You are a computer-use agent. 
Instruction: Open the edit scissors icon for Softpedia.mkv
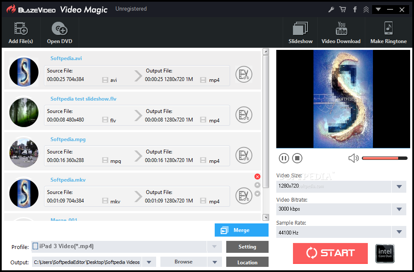click(244, 196)
